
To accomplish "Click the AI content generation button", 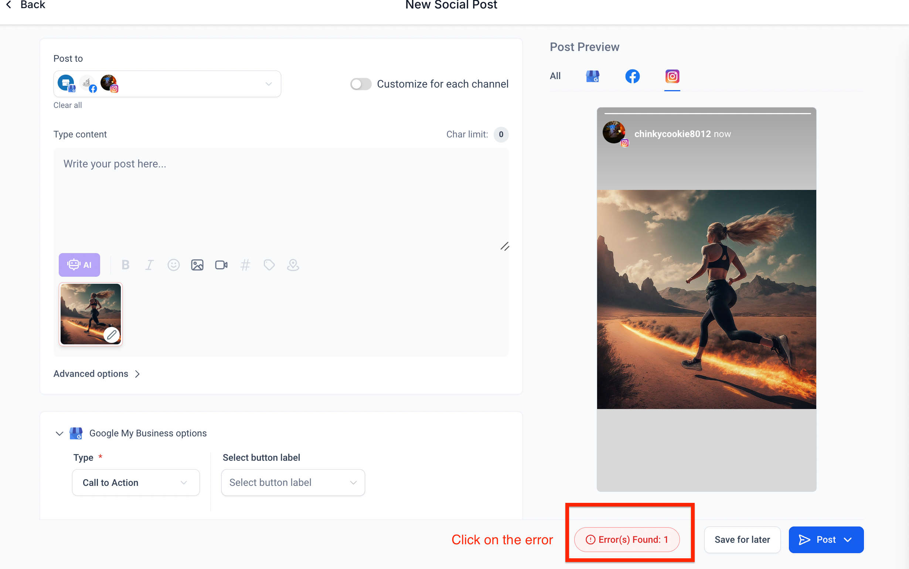I will (79, 265).
